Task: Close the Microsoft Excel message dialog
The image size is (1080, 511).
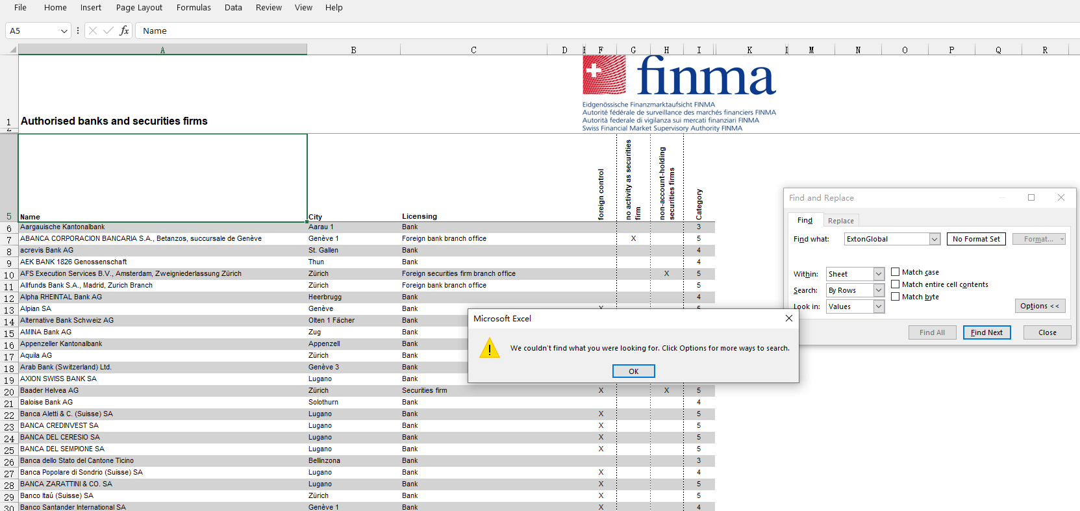Action: [788, 318]
